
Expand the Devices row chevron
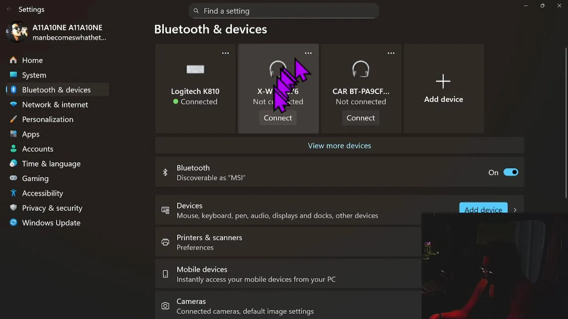515,210
